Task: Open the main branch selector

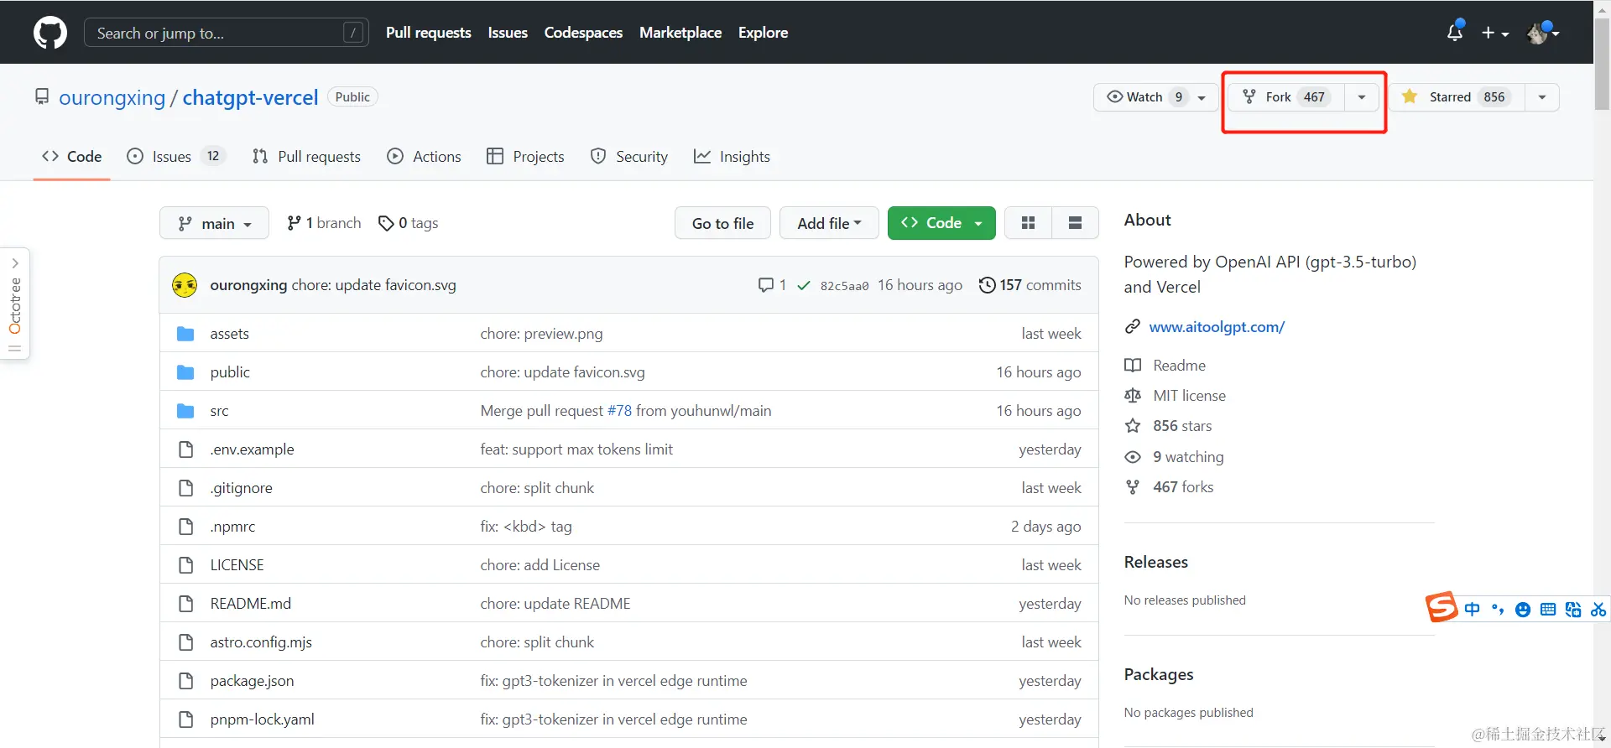Action: pyautogui.click(x=214, y=223)
